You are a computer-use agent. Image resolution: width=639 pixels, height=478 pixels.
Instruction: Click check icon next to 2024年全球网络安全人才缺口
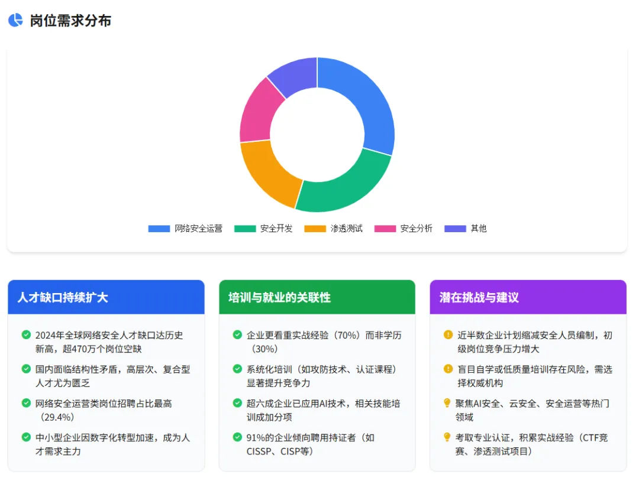pos(26,335)
